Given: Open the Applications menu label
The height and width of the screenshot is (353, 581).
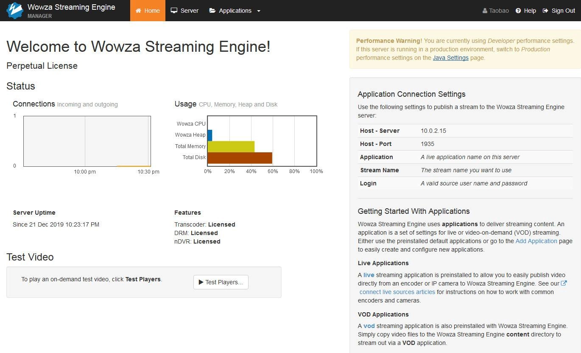Looking at the screenshot, I should coord(235,11).
